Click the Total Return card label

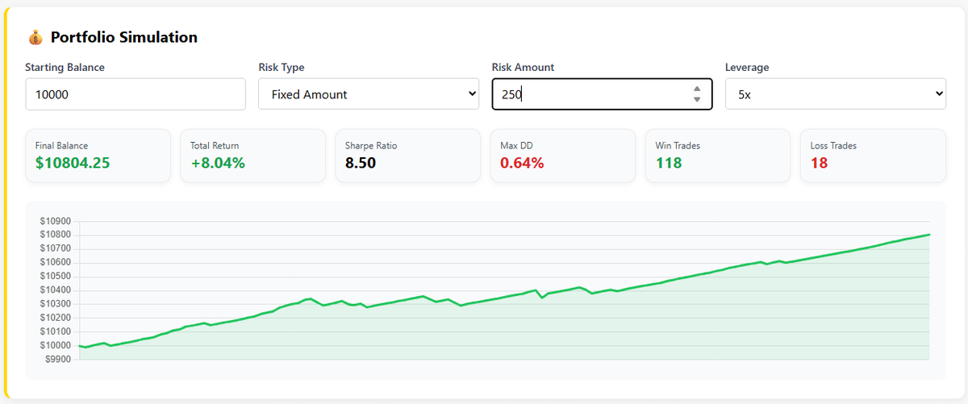pyautogui.click(x=215, y=145)
